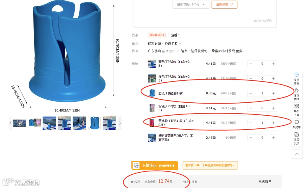Click the 追踪价格 button
Viewport: 304px width, 188px height.
click(224, 5)
